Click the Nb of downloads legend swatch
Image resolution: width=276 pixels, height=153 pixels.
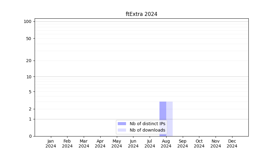point(122,130)
